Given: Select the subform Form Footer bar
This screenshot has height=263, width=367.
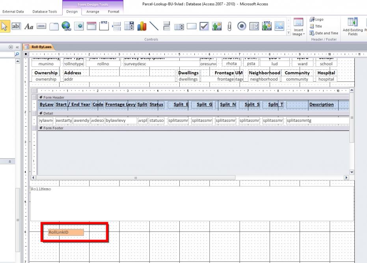Looking at the screenshot, I should point(193,128).
